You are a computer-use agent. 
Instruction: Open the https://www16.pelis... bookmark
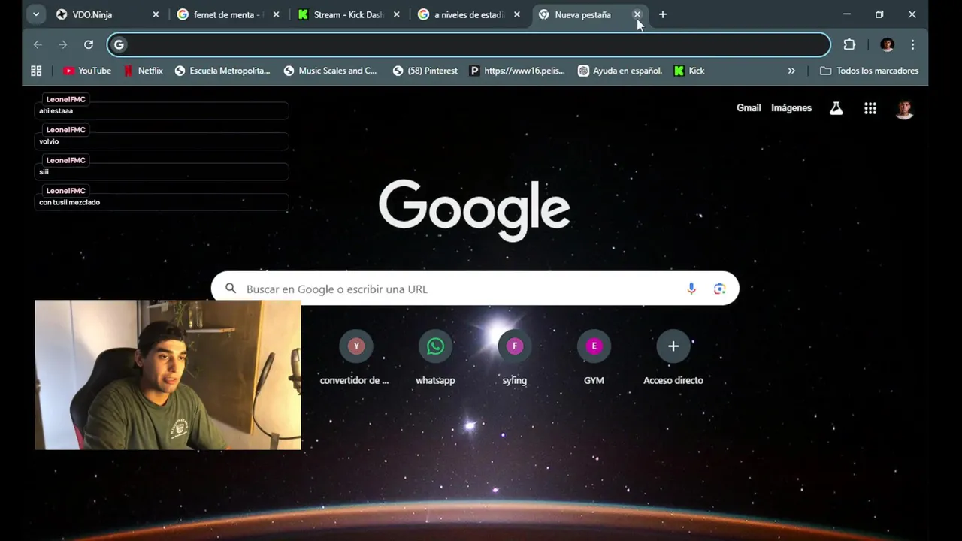tap(517, 71)
